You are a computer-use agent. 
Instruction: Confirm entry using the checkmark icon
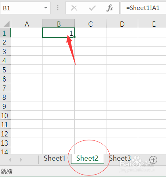(92, 8)
